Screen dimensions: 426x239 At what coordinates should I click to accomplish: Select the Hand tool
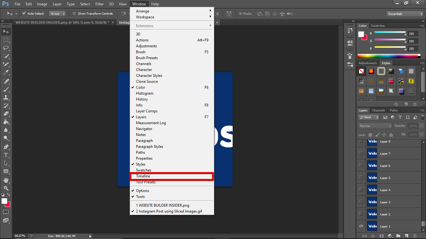[6, 180]
